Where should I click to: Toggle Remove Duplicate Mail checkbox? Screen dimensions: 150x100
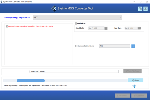(7, 26)
